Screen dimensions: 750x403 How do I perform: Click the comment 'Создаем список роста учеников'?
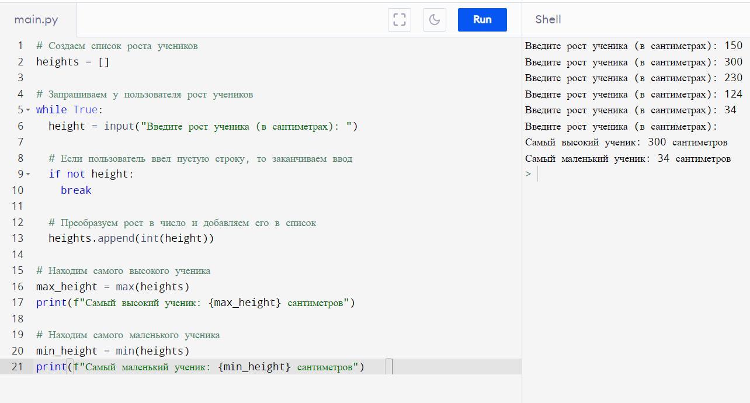(117, 46)
